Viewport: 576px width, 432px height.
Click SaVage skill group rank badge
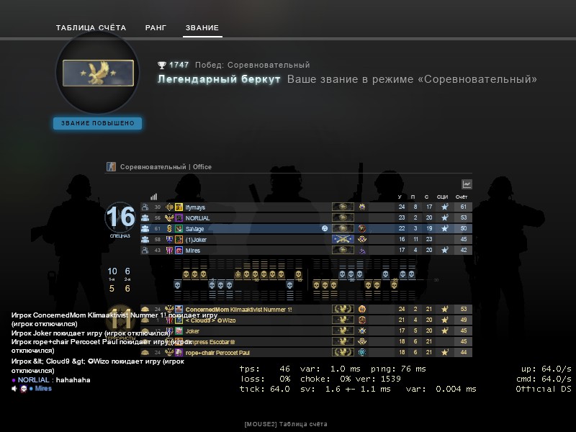pos(343,228)
